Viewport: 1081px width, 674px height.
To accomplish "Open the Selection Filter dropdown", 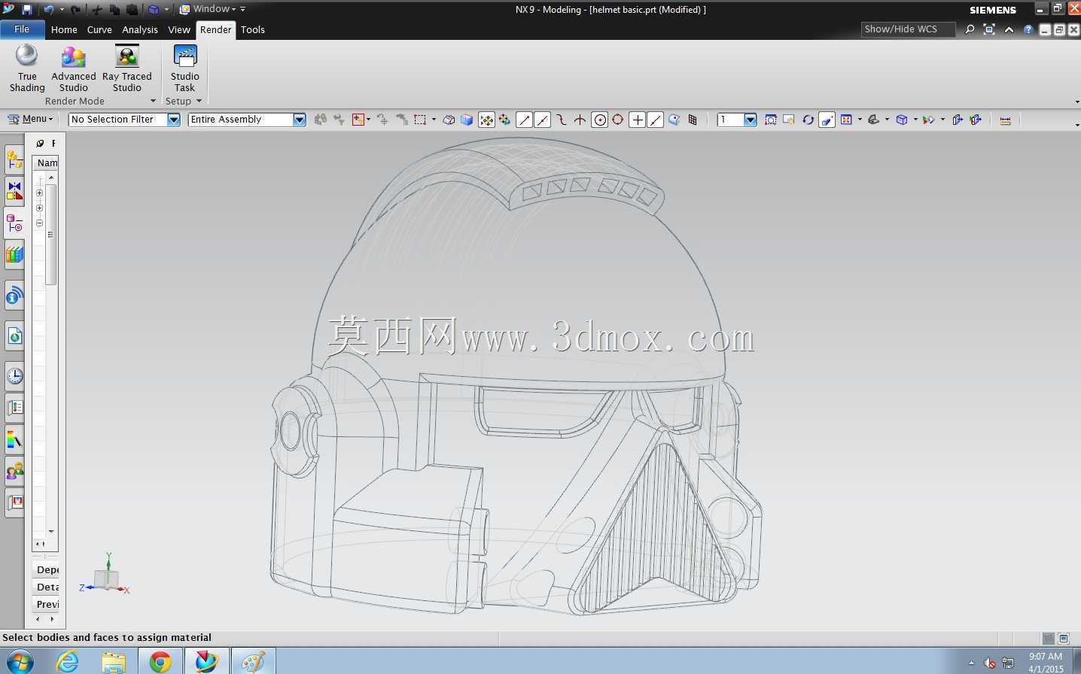I will click(174, 120).
